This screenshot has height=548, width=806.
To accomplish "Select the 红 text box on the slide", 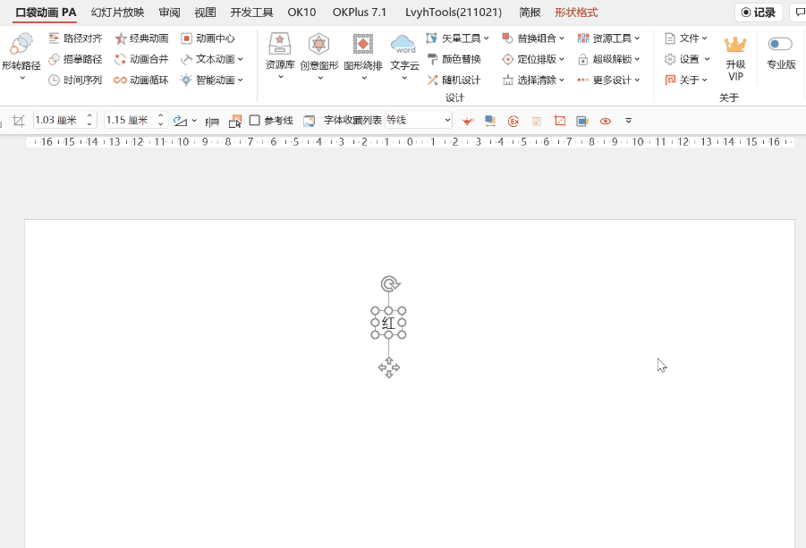I will pos(388,323).
